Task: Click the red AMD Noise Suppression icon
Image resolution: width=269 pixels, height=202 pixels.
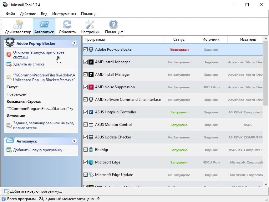Action: [91, 87]
